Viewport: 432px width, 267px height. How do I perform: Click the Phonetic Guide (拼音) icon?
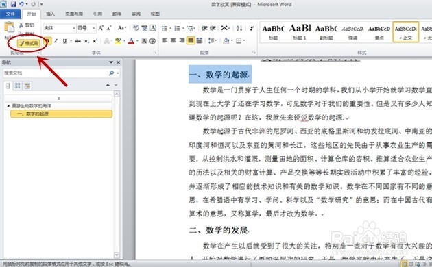[145, 28]
